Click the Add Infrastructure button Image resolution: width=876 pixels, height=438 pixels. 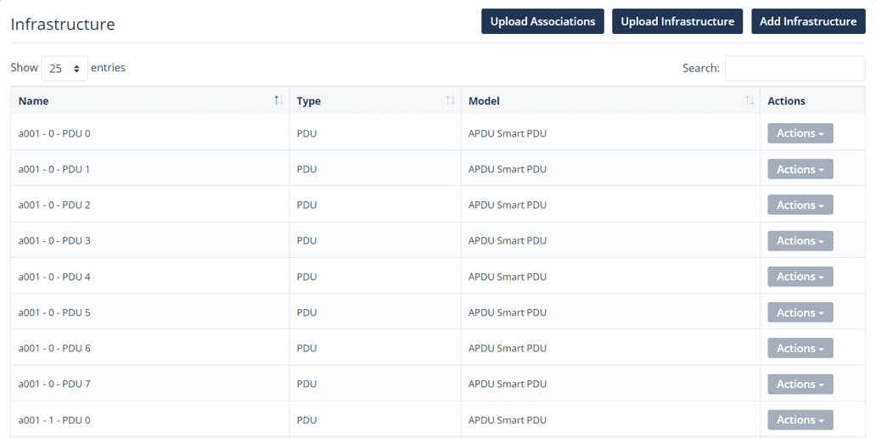coord(808,21)
